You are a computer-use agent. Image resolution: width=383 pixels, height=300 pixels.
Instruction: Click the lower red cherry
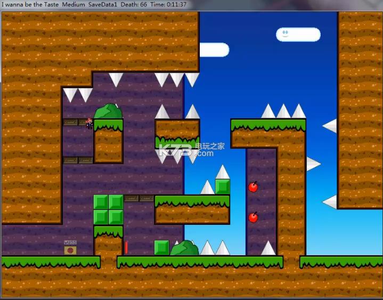coord(253,217)
